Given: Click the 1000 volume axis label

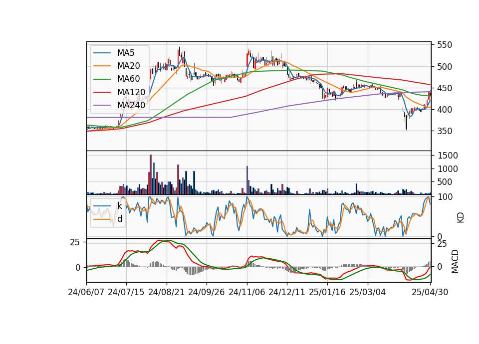Looking at the screenshot, I should pyautogui.click(x=448, y=169).
